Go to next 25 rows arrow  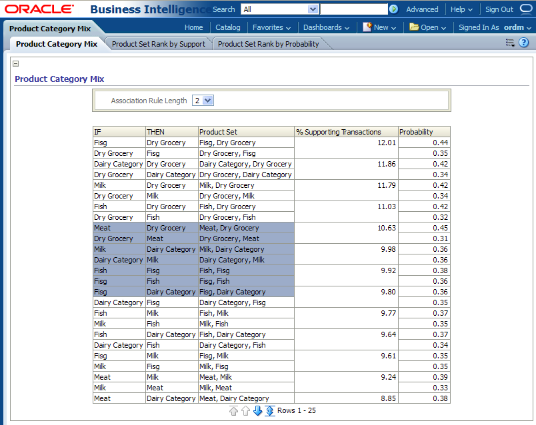coord(257,411)
